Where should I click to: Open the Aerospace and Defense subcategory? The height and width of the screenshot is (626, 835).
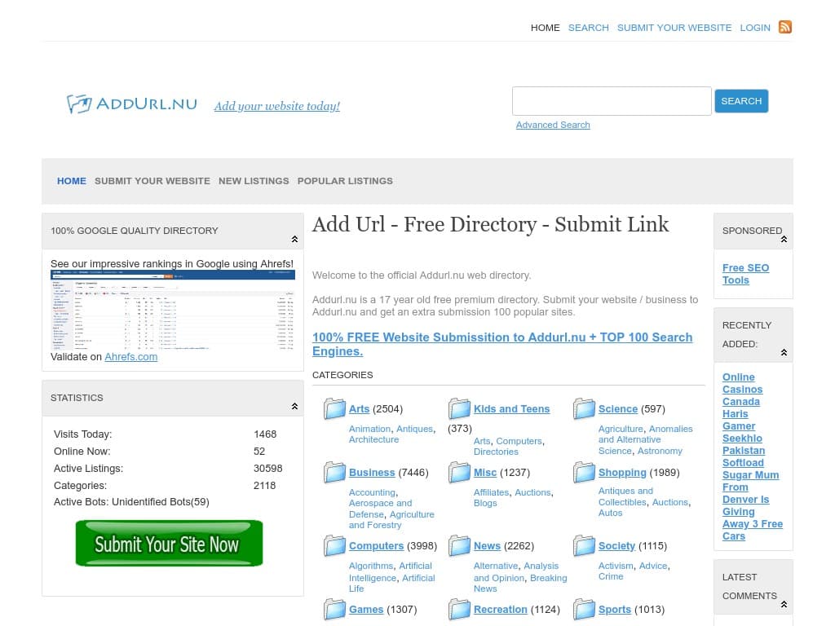pos(380,509)
